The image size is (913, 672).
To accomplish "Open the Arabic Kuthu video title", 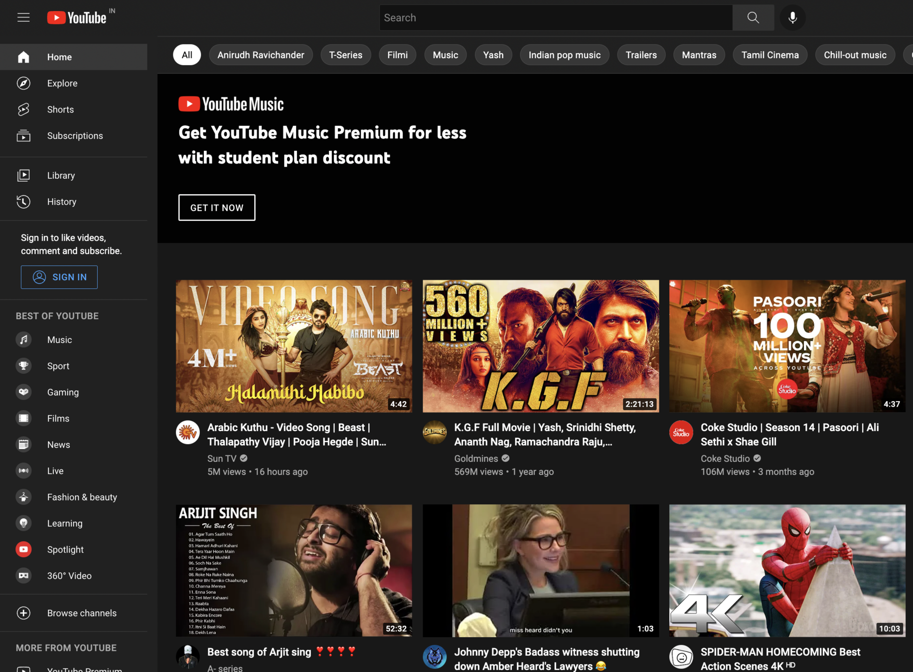I will [x=297, y=435].
